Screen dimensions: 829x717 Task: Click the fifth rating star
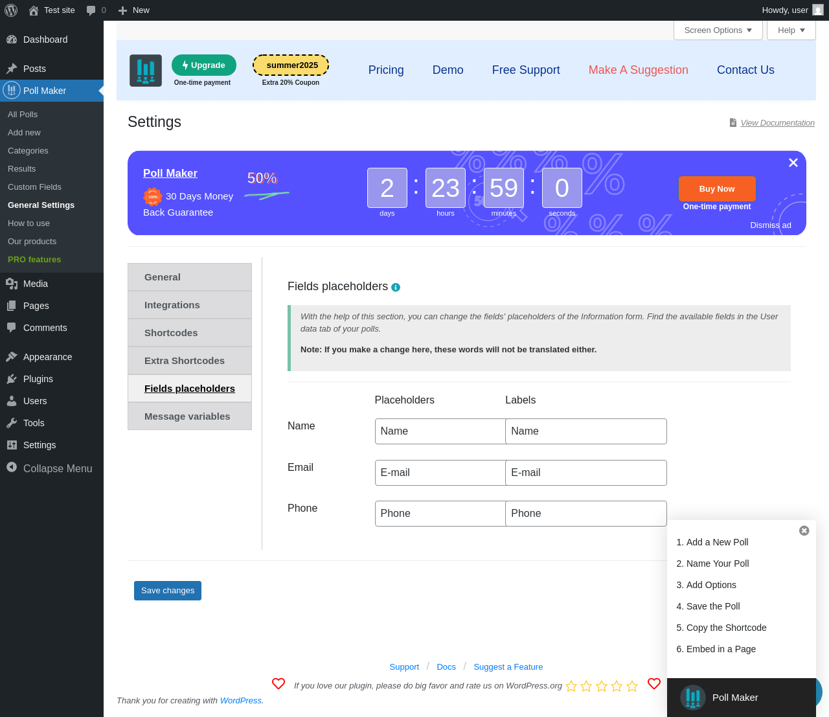click(632, 686)
